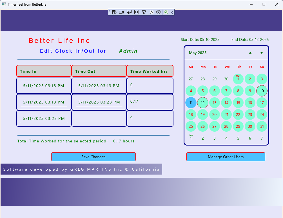283x218 pixels.
Task: Edit the Time Out 5/11/2025 03:23 PM field
Action: [99, 102]
